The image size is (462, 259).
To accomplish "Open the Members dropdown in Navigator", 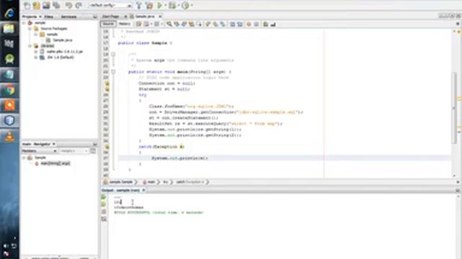I will 39,151.
